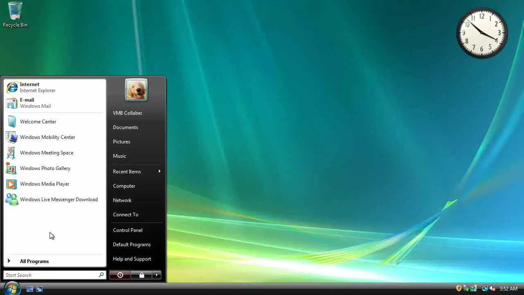Click the green checkmark tray icon
The height and width of the screenshot is (295, 524).
click(466, 288)
